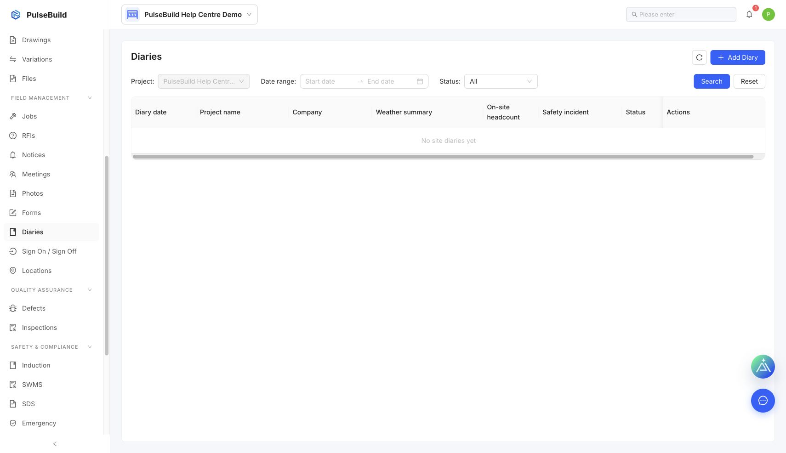Click the refresh icon beside Add Diary
Screen dimensions: 786x453
699,57
